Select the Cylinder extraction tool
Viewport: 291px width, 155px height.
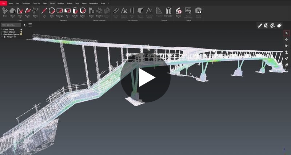[75, 12]
